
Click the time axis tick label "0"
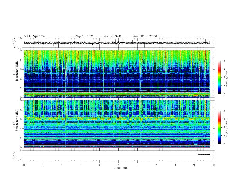pos(24,165)
